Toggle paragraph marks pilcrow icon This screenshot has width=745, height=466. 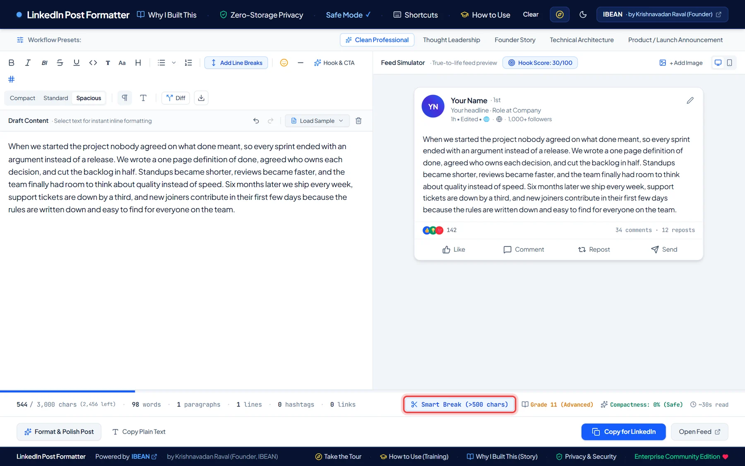coord(125,98)
